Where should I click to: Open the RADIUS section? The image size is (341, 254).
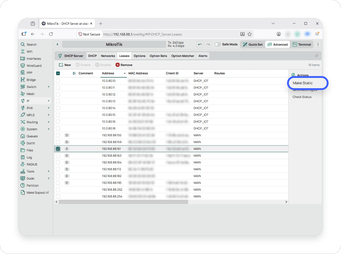tap(29, 164)
